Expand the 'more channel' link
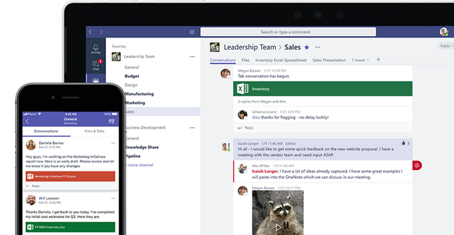The image size is (454, 235). click(x=140, y=165)
